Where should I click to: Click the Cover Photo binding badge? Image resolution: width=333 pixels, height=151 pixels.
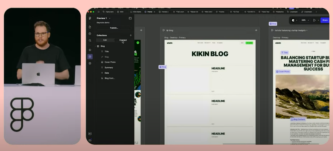click(283, 72)
